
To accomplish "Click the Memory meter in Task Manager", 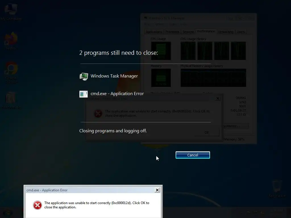I will tap(161, 78).
